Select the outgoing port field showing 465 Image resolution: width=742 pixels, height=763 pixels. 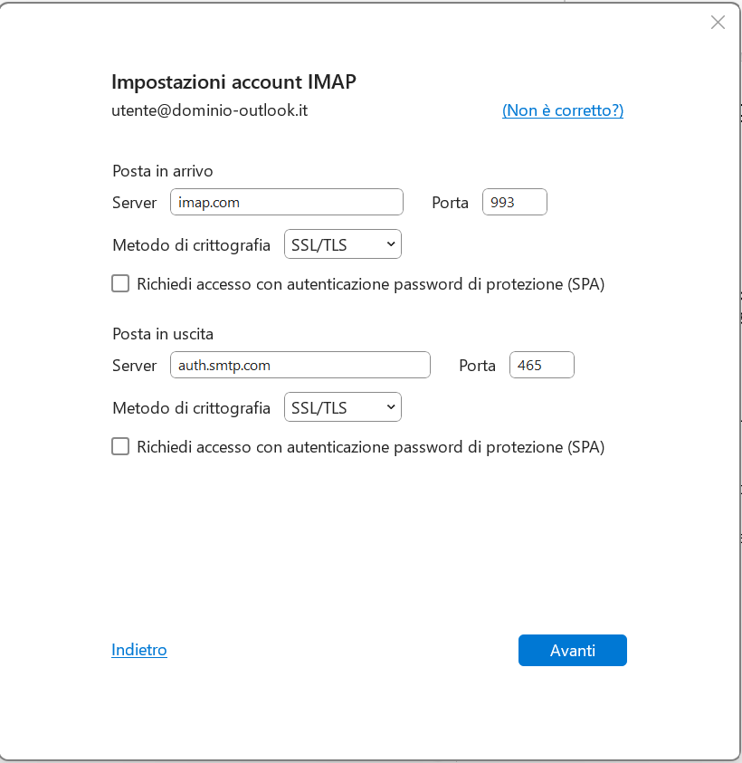pyautogui.click(x=541, y=365)
